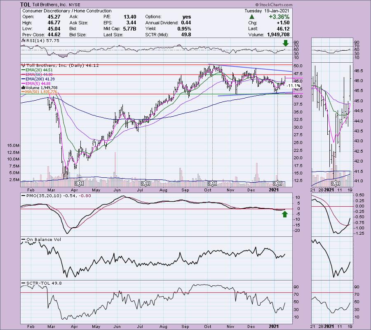Click the Options value yes
Image resolution: width=371 pixels, height=330 pixels.
click(187, 17)
